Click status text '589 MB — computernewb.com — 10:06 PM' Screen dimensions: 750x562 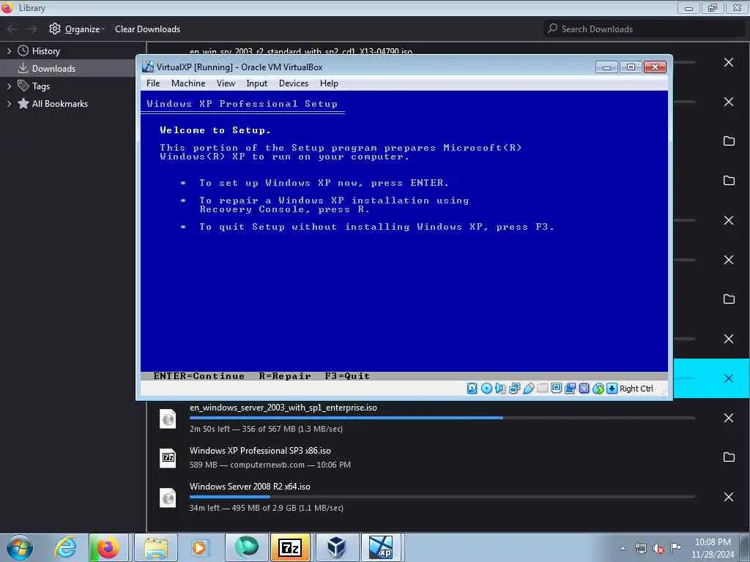pyautogui.click(x=270, y=465)
